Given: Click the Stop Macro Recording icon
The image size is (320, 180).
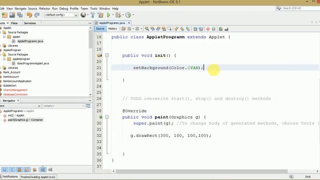Looking at the screenshot, I should 213,29.
